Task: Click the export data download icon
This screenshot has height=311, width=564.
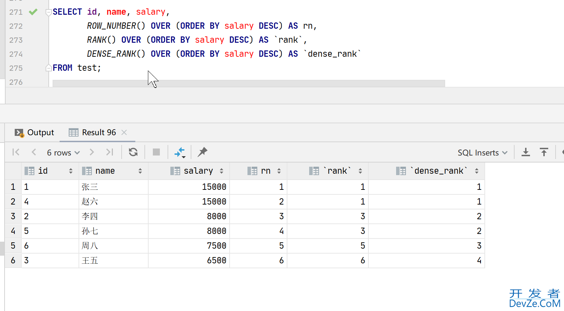Action: click(526, 152)
